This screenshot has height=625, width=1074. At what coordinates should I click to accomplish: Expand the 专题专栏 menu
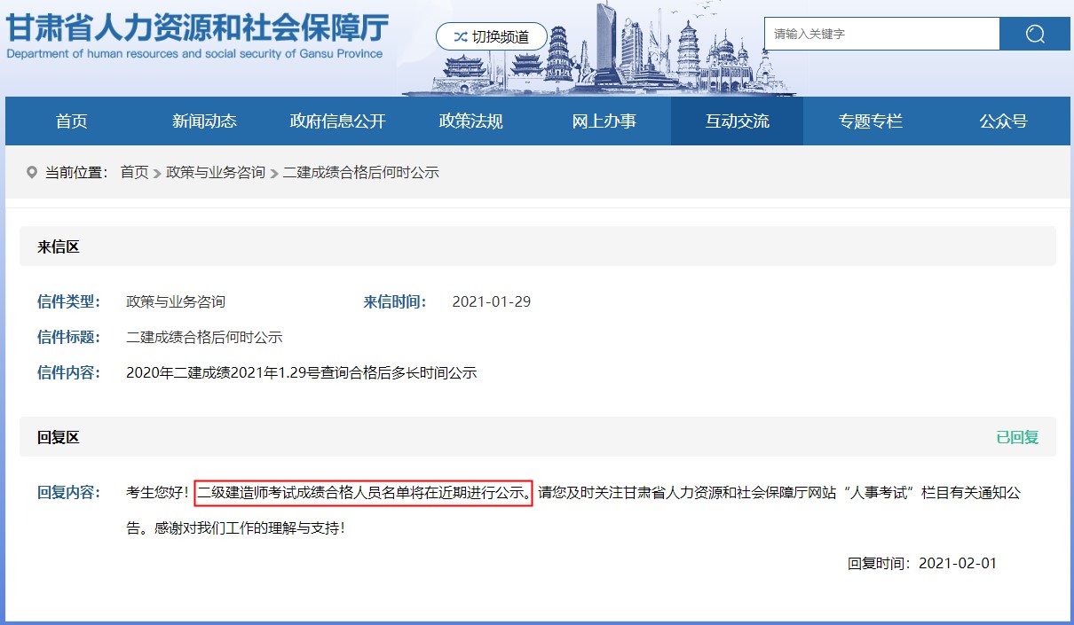870,121
